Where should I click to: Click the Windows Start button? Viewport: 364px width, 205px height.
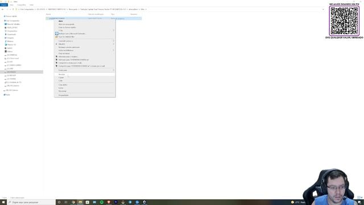pyautogui.click(x=3, y=202)
